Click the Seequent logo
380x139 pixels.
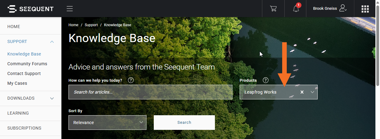tap(30, 9)
